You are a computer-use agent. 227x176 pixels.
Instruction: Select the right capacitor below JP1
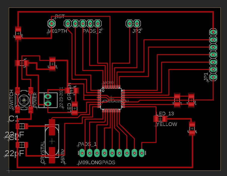tap(191, 100)
